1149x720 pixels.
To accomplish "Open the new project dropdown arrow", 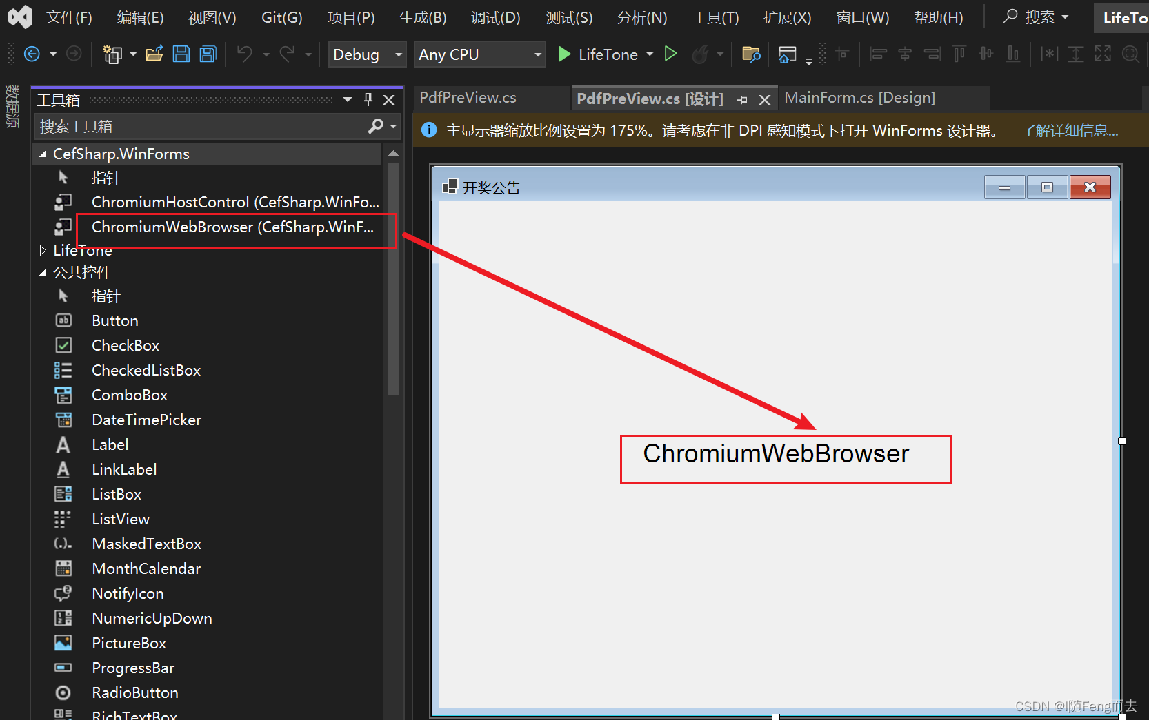I will (133, 54).
